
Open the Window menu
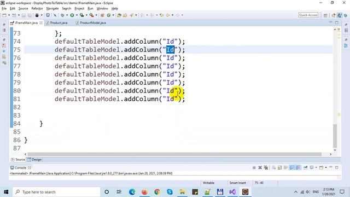click(102, 9)
